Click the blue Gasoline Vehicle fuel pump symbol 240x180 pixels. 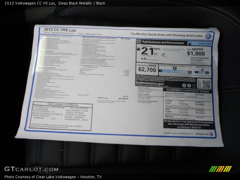(x=190, y=43)
